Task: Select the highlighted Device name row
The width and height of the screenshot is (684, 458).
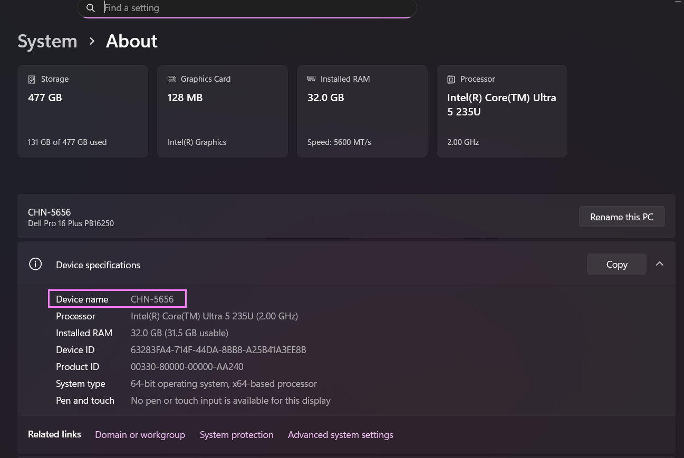Action: [x=117, y=299]
